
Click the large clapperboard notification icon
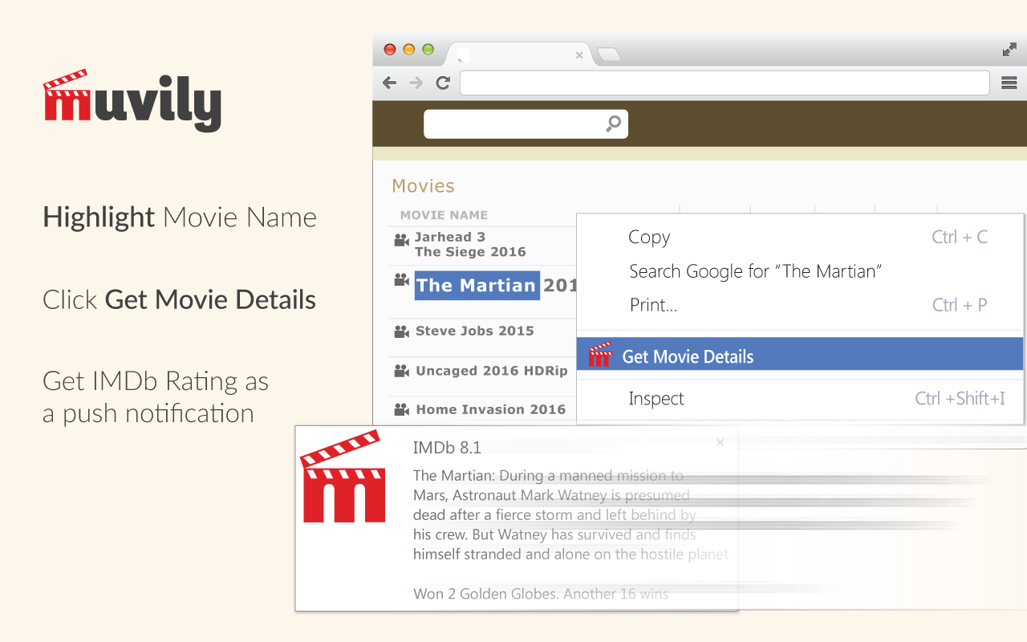tap(343, 476)
